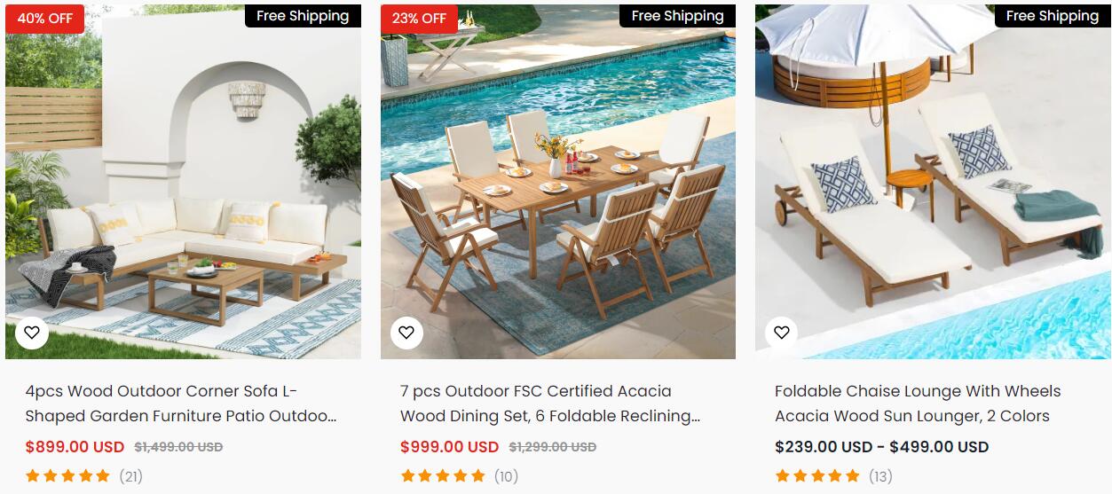Click the corner sofa's five-star rating

67,476
